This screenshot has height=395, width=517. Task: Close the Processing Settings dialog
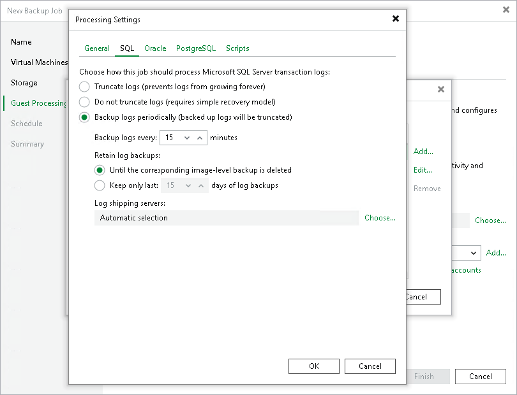point(396,19)
